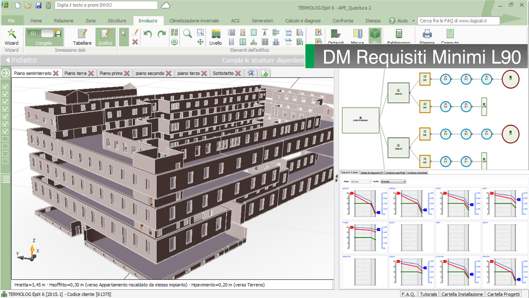Click the Livello building icon
This screenshot has width=529, height=298.
pos(216,34)
